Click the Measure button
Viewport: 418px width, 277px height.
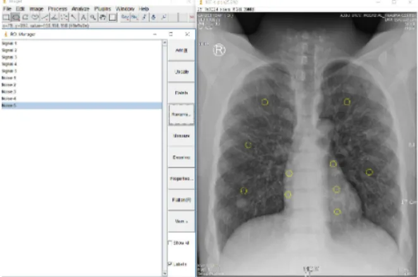(181, 136)
